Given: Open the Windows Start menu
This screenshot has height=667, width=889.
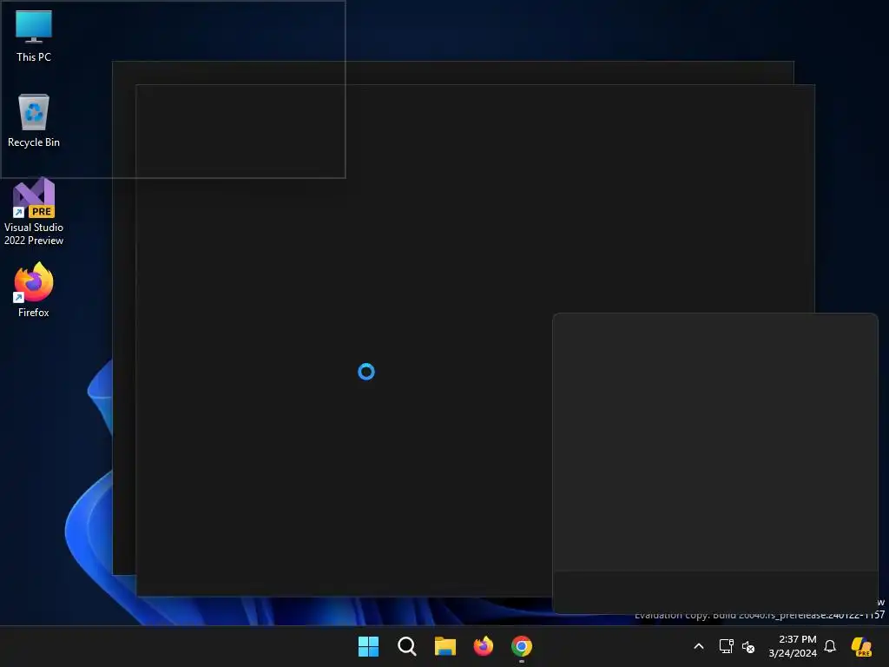Looking at the screenshot, I should point(368,646).
